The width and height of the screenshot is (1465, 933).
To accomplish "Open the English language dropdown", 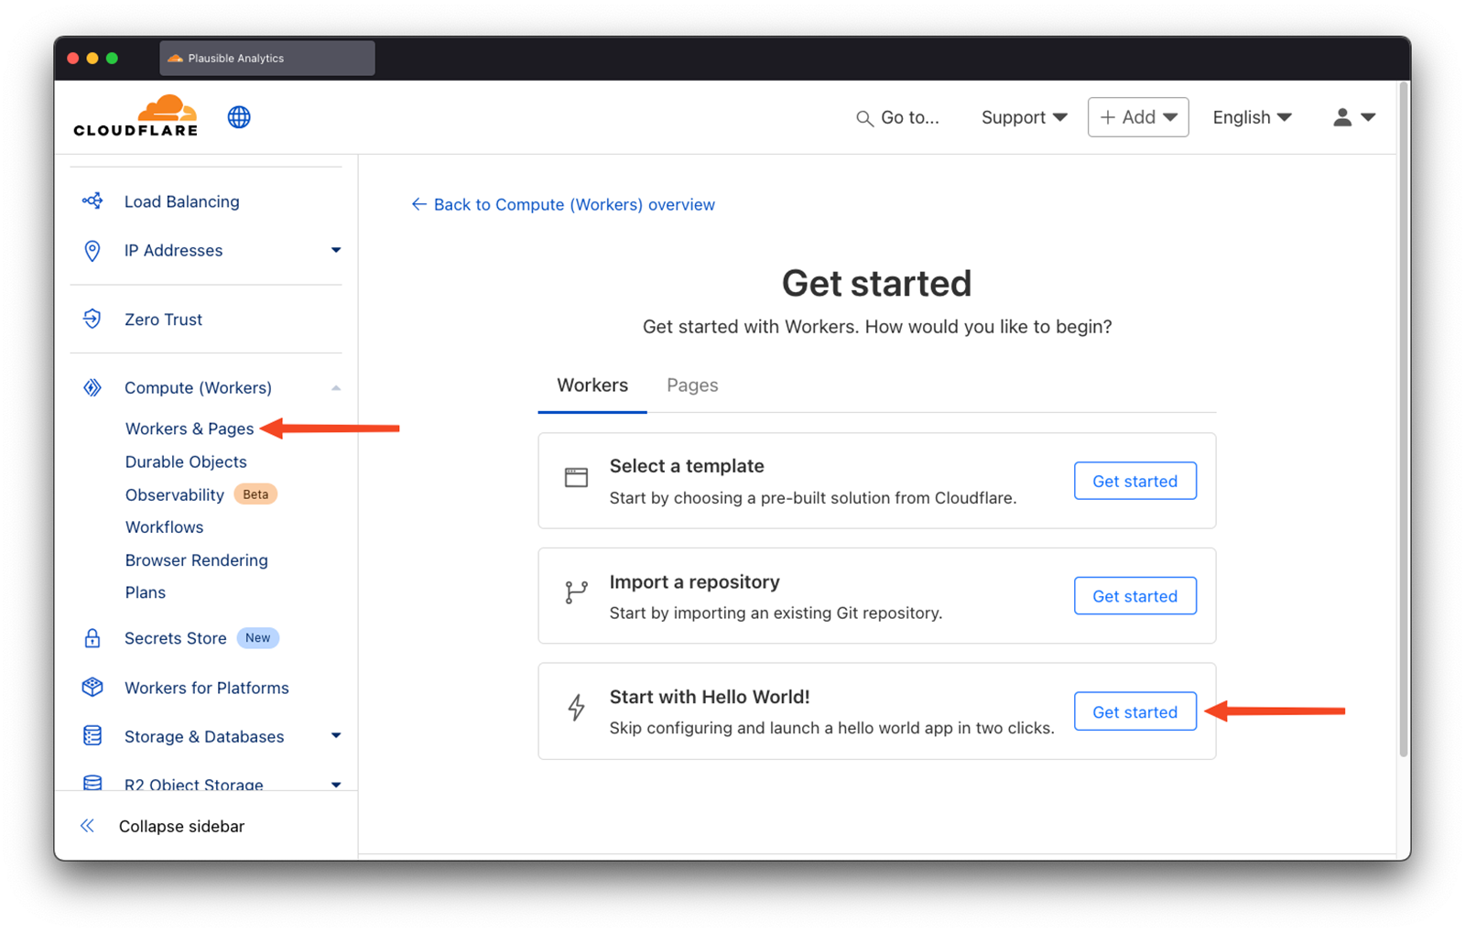I will coord(1251,116).
